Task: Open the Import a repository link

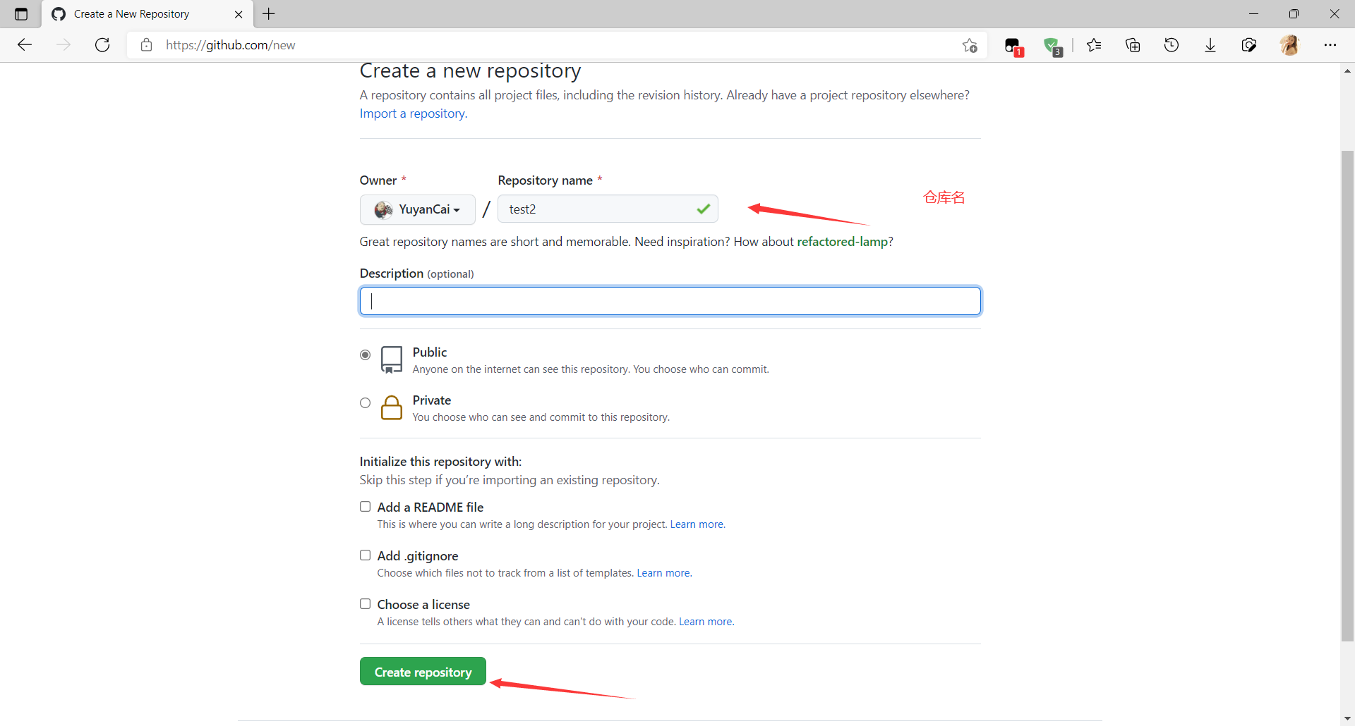Action: (x=414, y=113)
